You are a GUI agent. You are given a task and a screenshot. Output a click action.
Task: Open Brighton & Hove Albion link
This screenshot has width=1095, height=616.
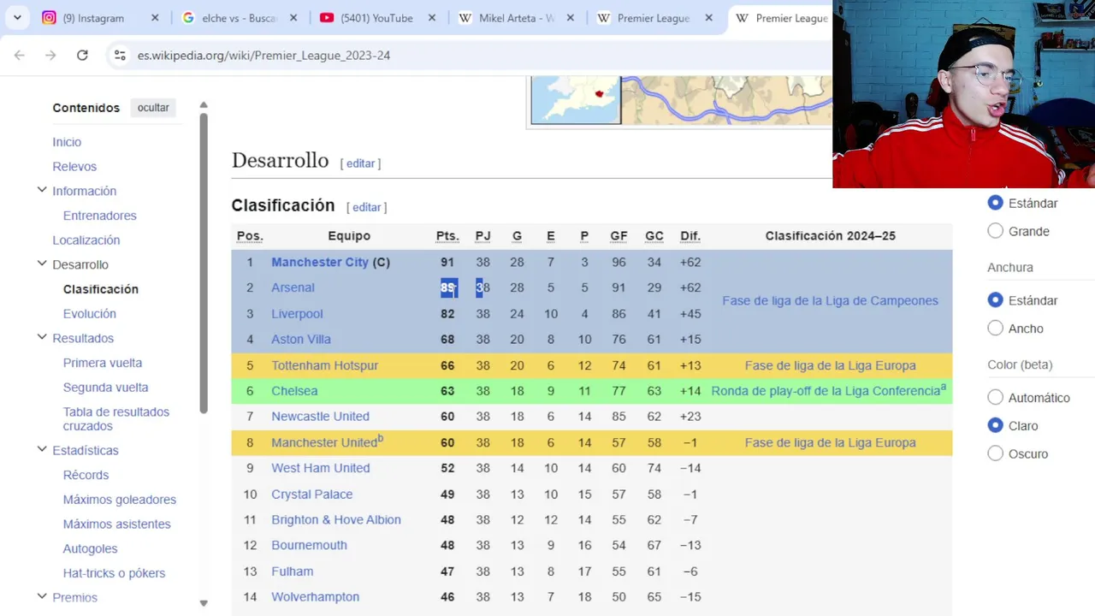pos(336,519)
